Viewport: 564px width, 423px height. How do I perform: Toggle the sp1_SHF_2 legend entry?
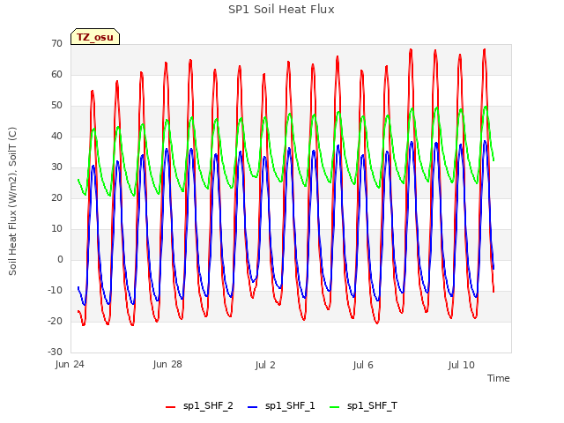click(x=199, y=406)
